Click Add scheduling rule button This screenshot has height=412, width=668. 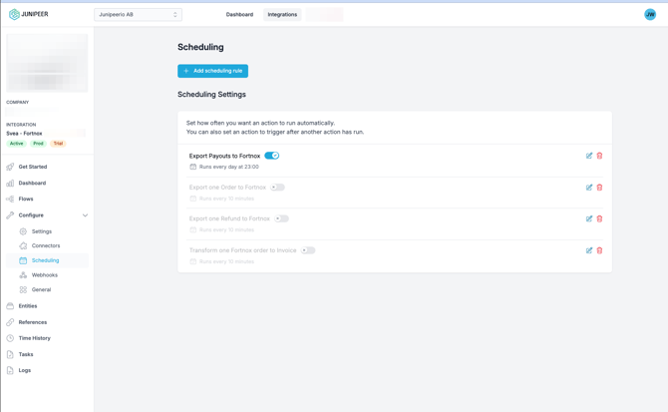(212, 71)
